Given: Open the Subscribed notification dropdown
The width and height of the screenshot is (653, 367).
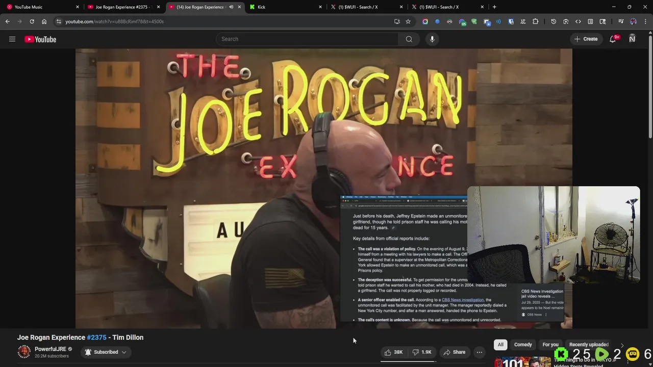Looking at the screenshot, I should 106,352.
